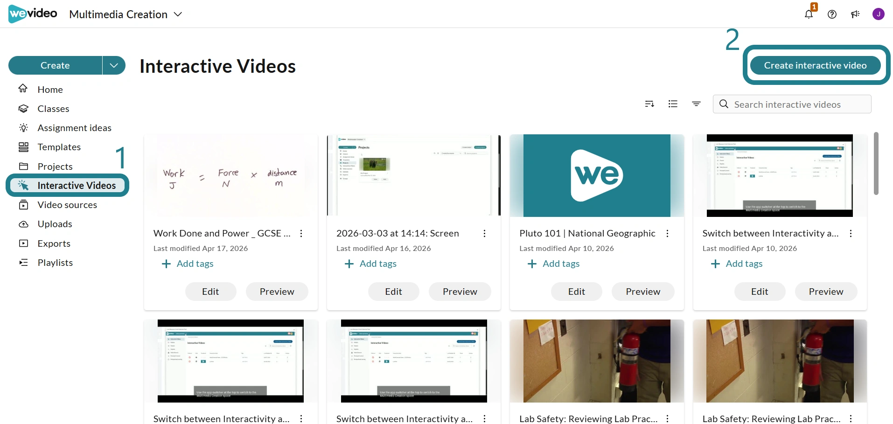The height and width of the screenshot is (424, 893).
Task: Click the Pluto 101 | National Geographic title
Action: pos(587,233)
